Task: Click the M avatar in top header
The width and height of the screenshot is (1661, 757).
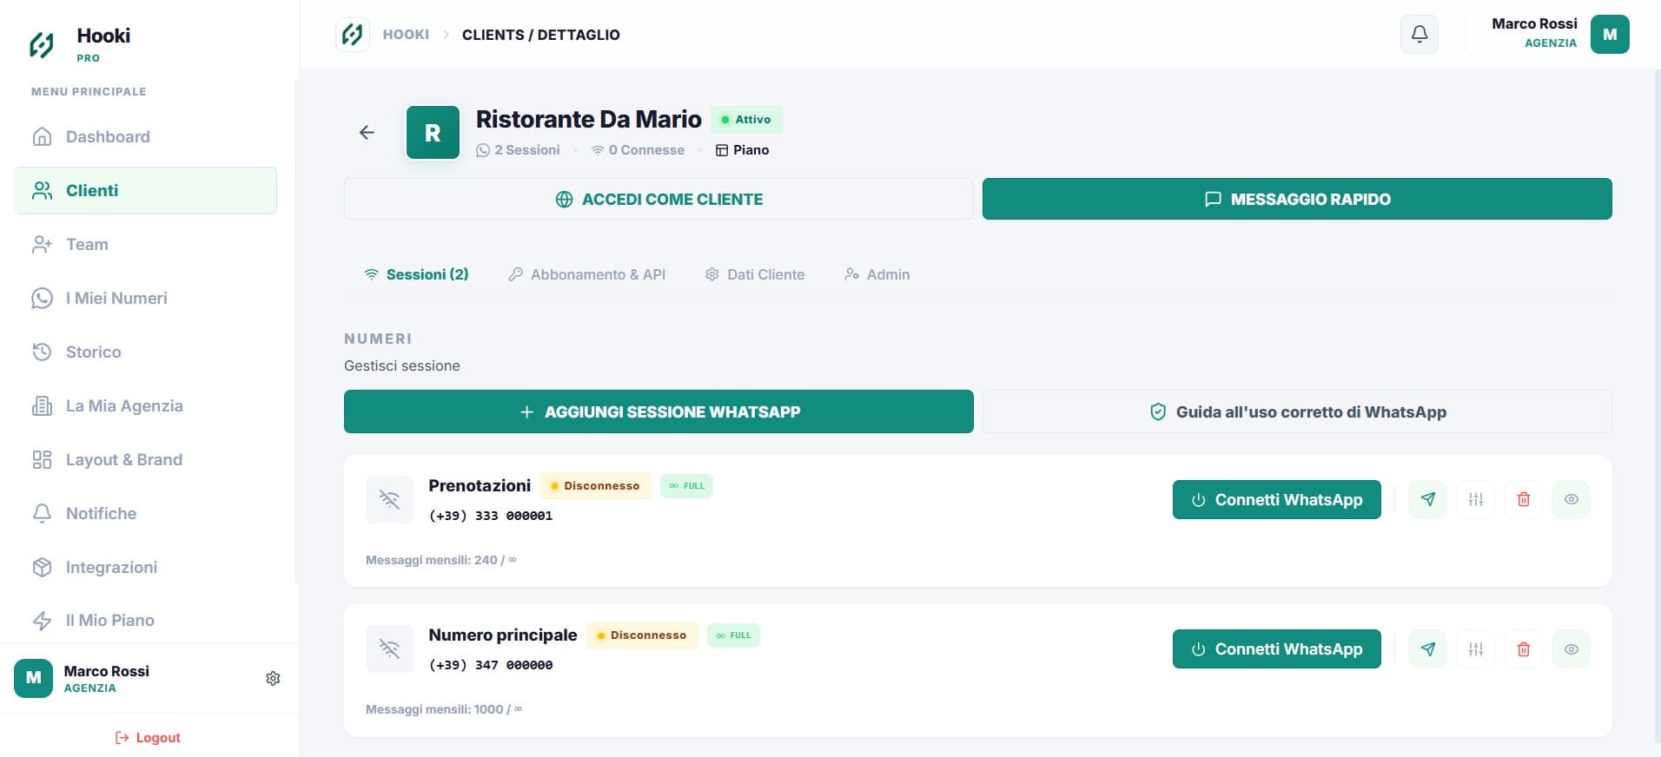Action: 1610,35
